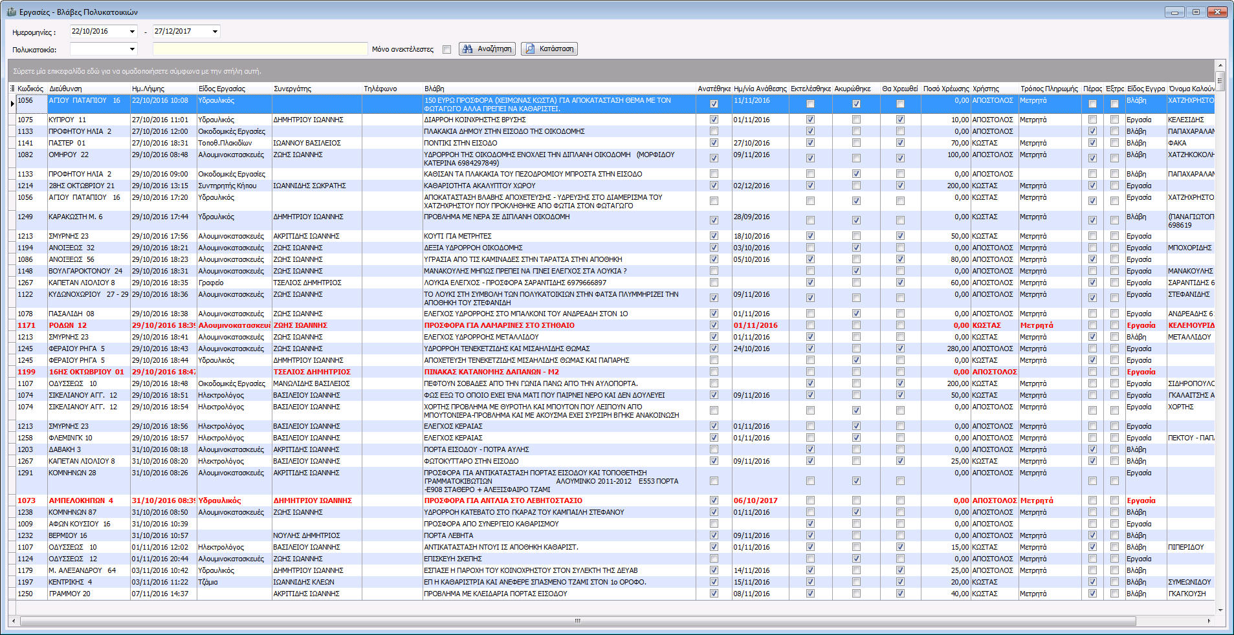Click the partner cell ΙΩΑΝΝΟΥ ΒΑΣΙΛΕΙΟΣ
Image resolution: width=1234 pixels, height=635 pixels.
[307, 143]
